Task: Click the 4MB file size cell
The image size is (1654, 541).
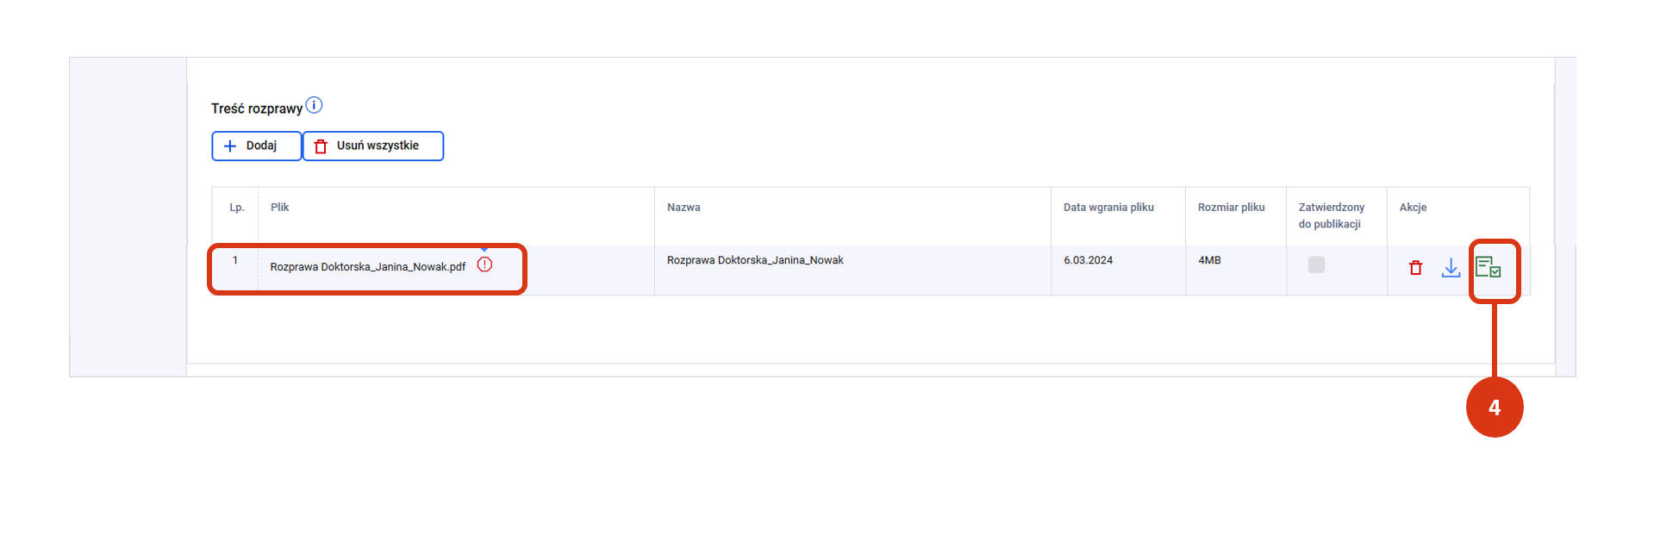Action: (x=1209, y=260)
